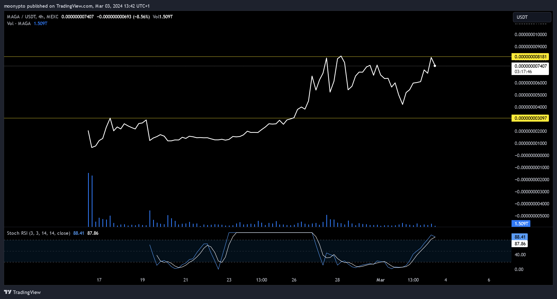Click the 26 date label on the time axis
Viewport: 557px width, 299px height.
294,280
